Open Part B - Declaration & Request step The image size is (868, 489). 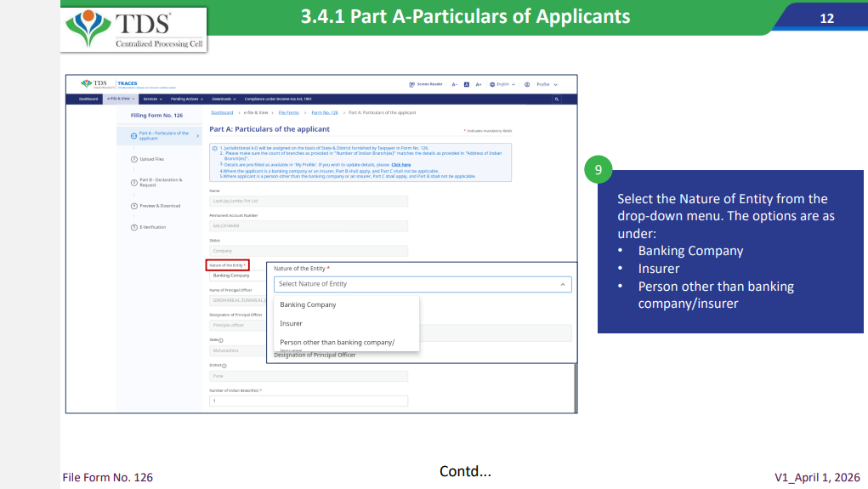[x=159, y=182]
